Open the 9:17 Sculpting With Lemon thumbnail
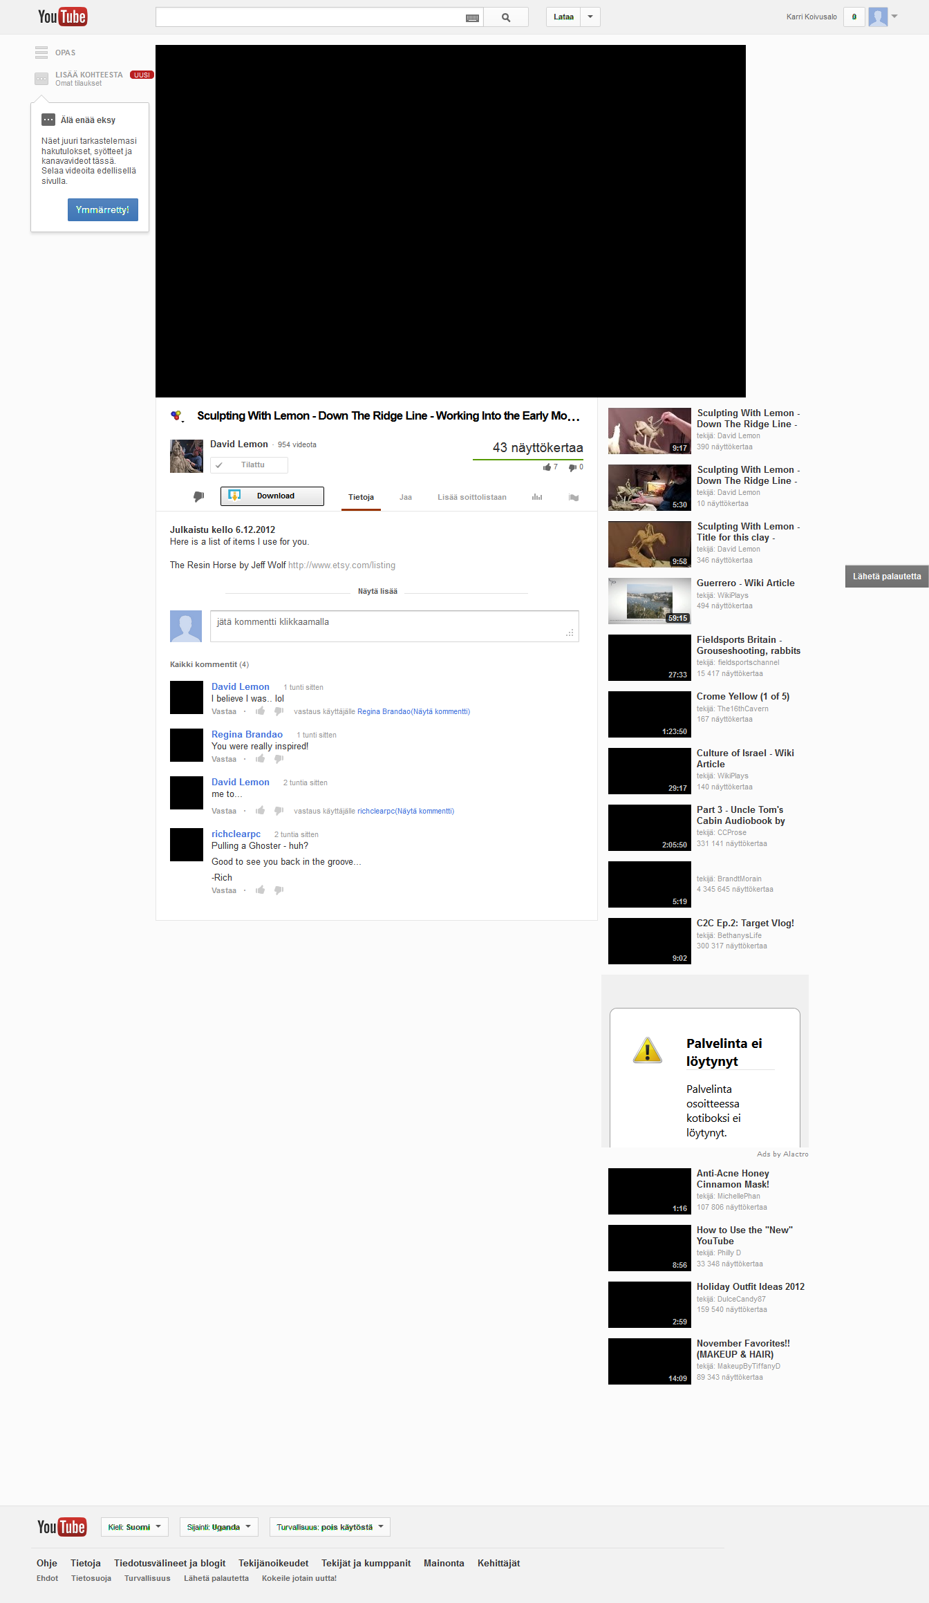 coord(650,431)
